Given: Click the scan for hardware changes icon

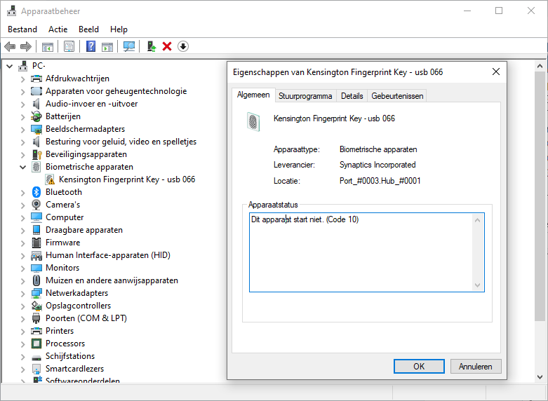Looking at the screenshot, I should tap(129, 46).
